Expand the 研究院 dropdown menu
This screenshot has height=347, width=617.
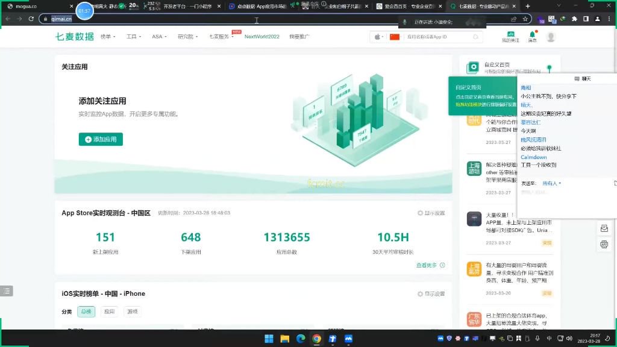pos(187,37)
